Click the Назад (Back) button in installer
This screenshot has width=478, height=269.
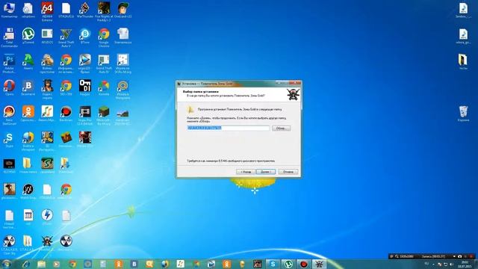coord(246,172)
